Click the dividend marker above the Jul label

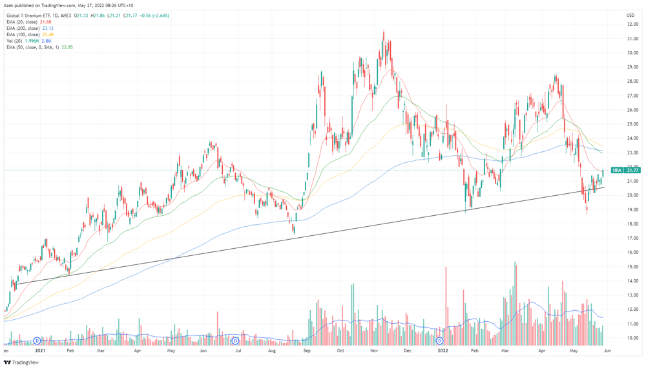click(235, 341)
